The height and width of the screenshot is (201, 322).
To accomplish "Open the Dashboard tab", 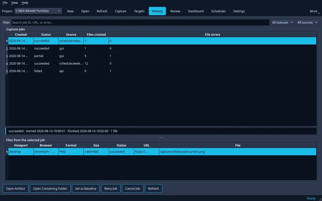I will 196,11.
